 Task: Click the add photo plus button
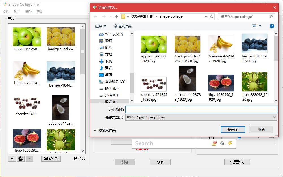[12, 159]
